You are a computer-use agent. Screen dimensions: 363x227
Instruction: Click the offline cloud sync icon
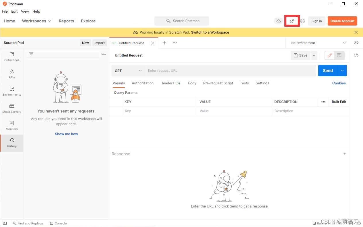pos(278,21)
